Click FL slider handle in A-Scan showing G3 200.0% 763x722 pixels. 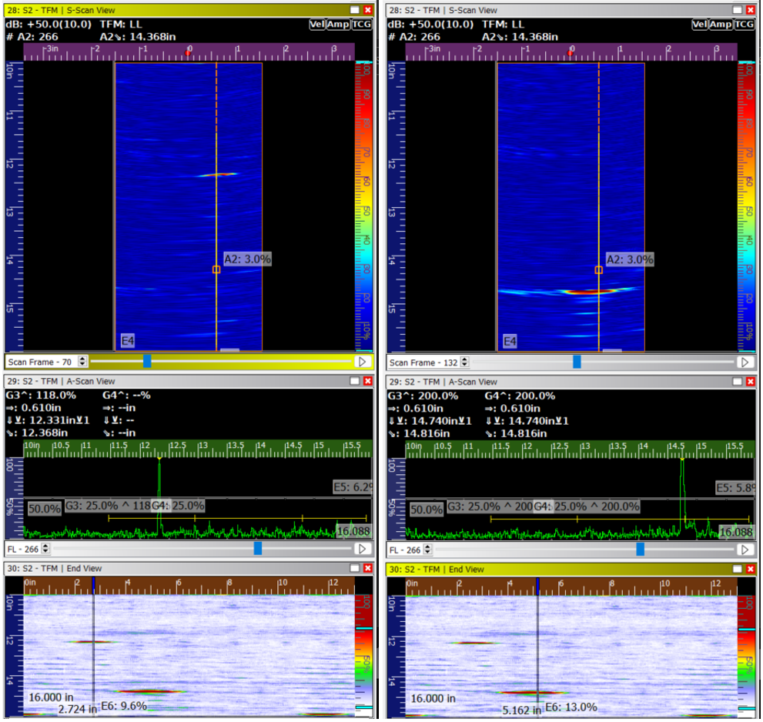641,549
